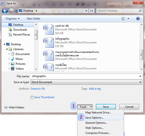
Task: Click the Refresh location button
Action: (x=91, y=11)
